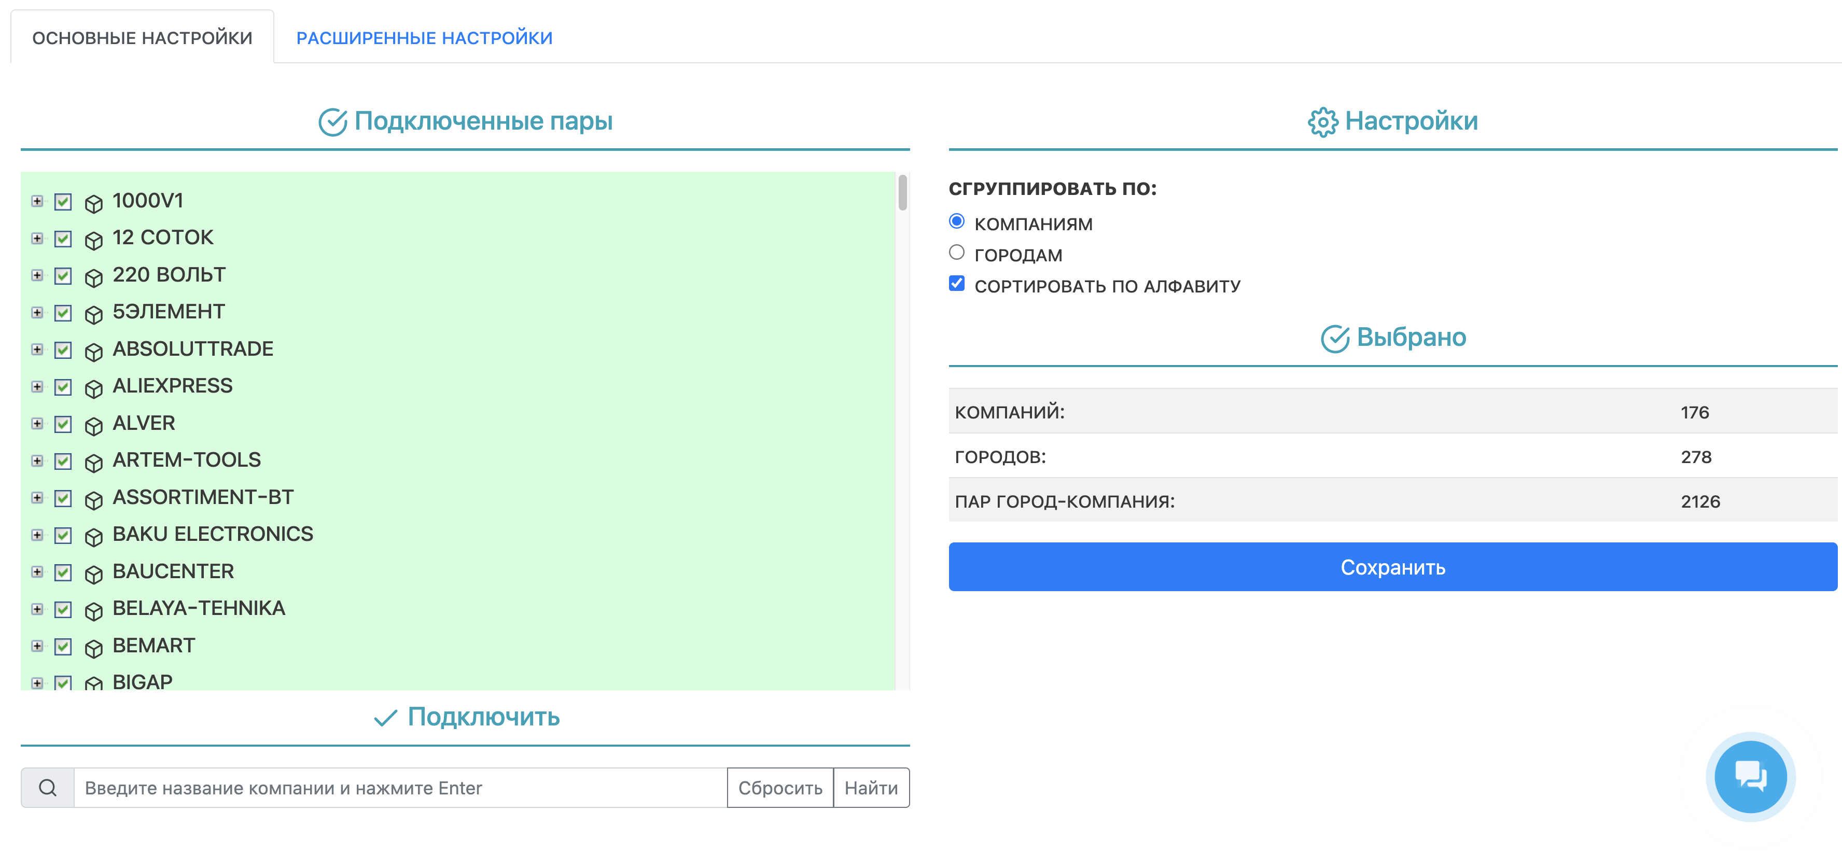
Task: Select the ALIEXPRESS company label
Action: 172,386
